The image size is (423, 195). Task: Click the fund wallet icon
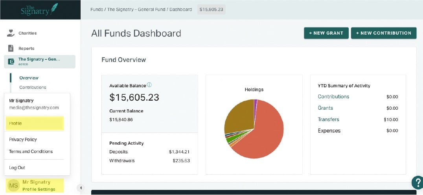click(x=11, y=62)
